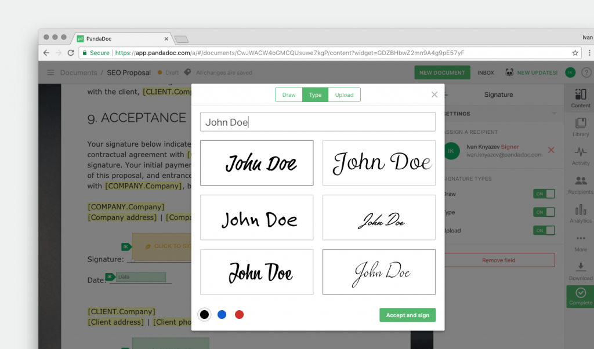Image resolution: width=594 pixels, height=349 pixels.
Task: Close the PandaDoc browser tab
Action: (x=166, y=39)
